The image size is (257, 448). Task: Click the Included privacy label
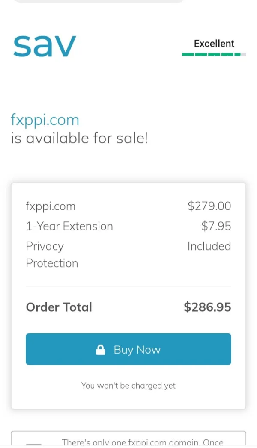click(x=209, y=246)
